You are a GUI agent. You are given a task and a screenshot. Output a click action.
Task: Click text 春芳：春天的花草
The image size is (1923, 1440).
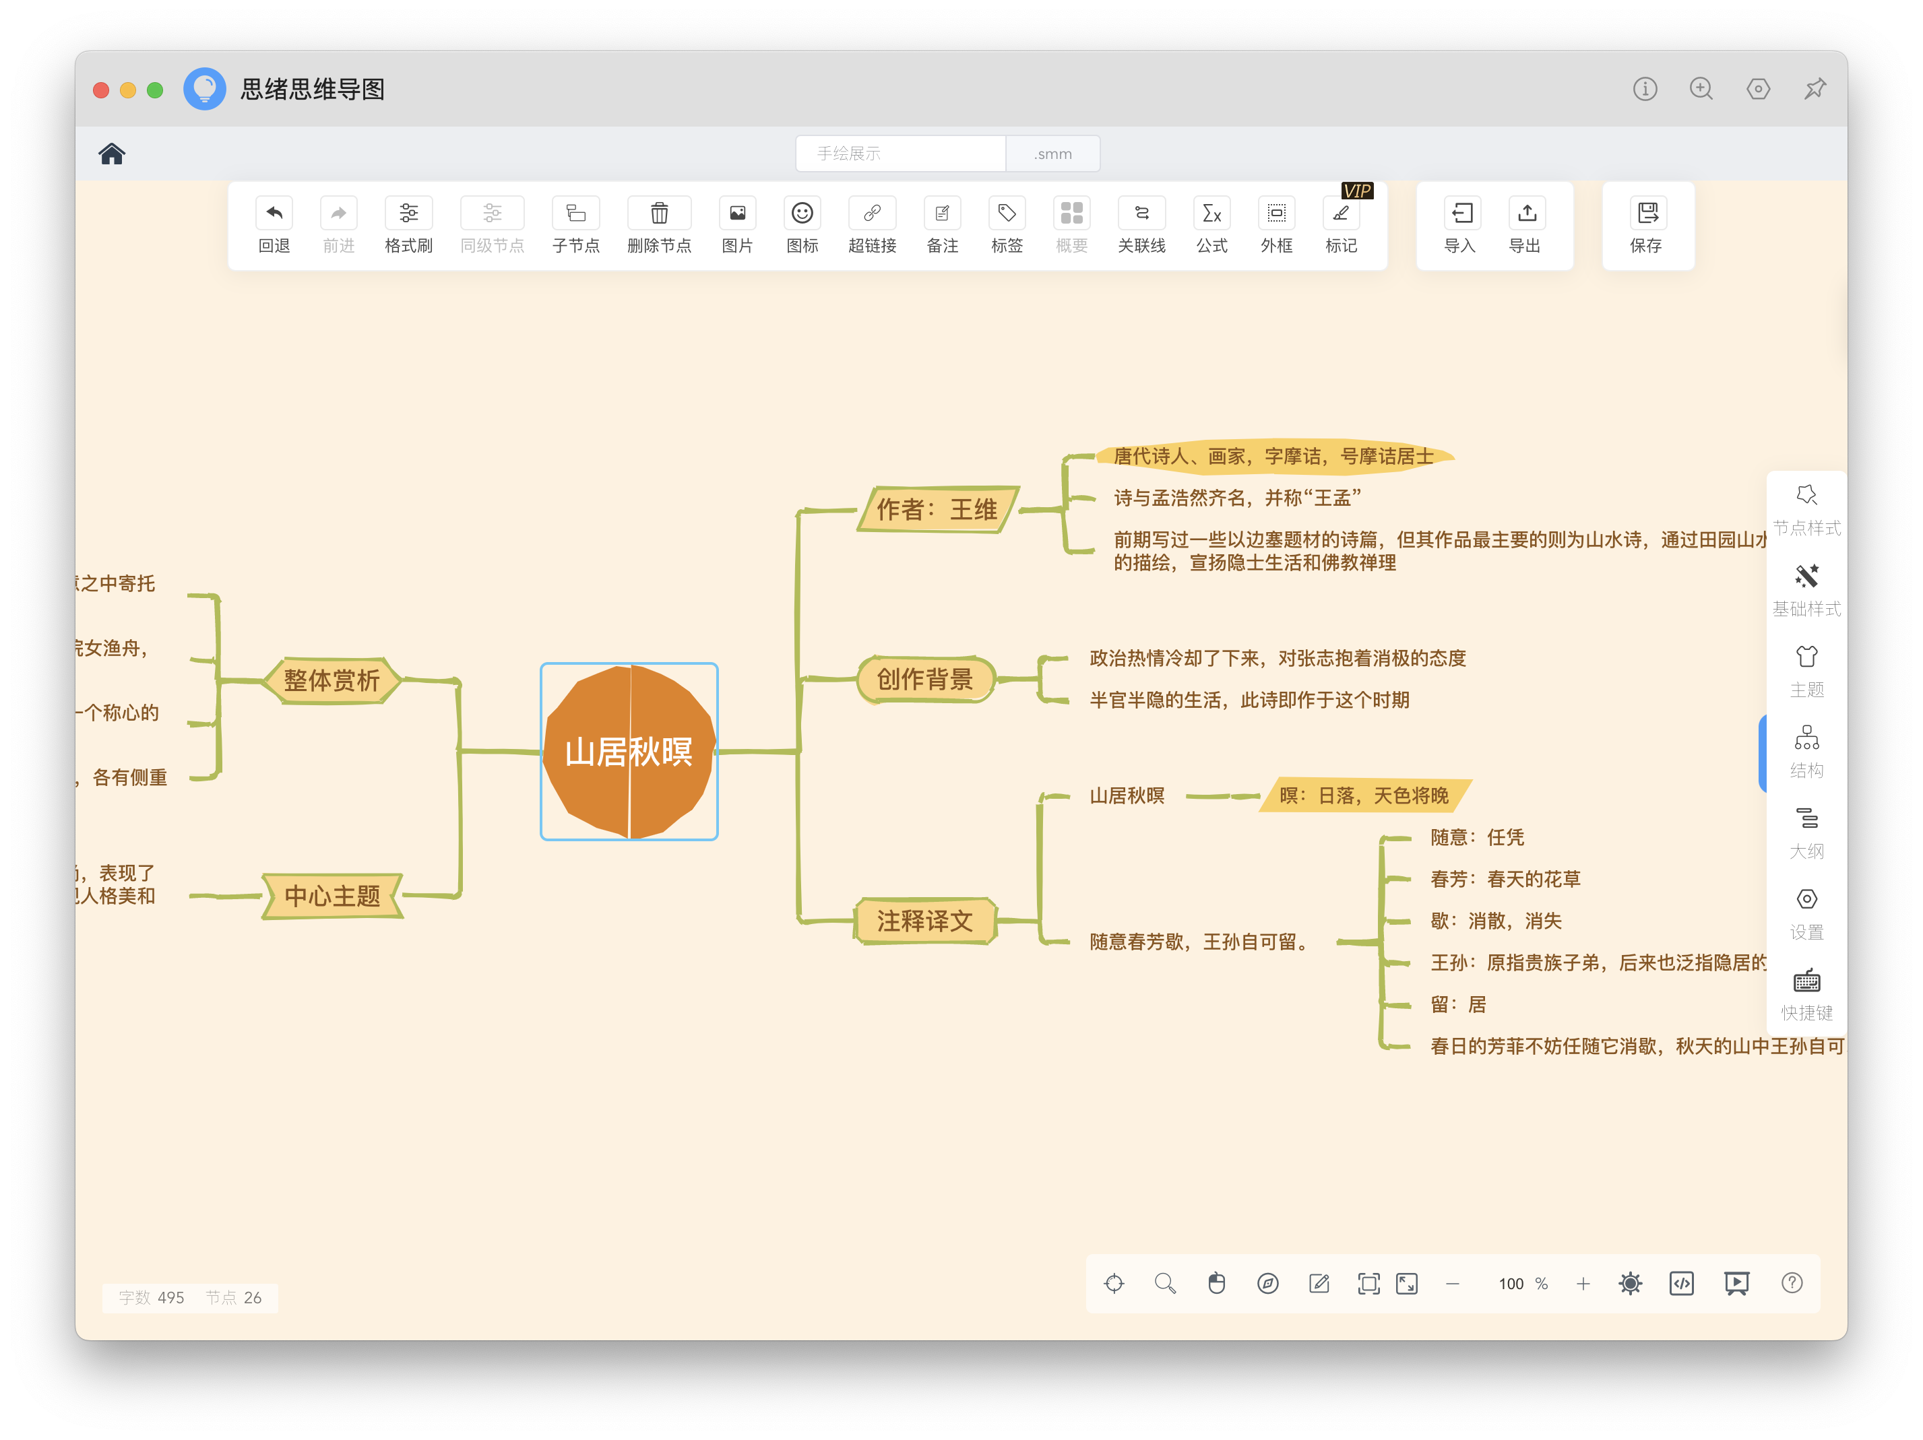1505,880
